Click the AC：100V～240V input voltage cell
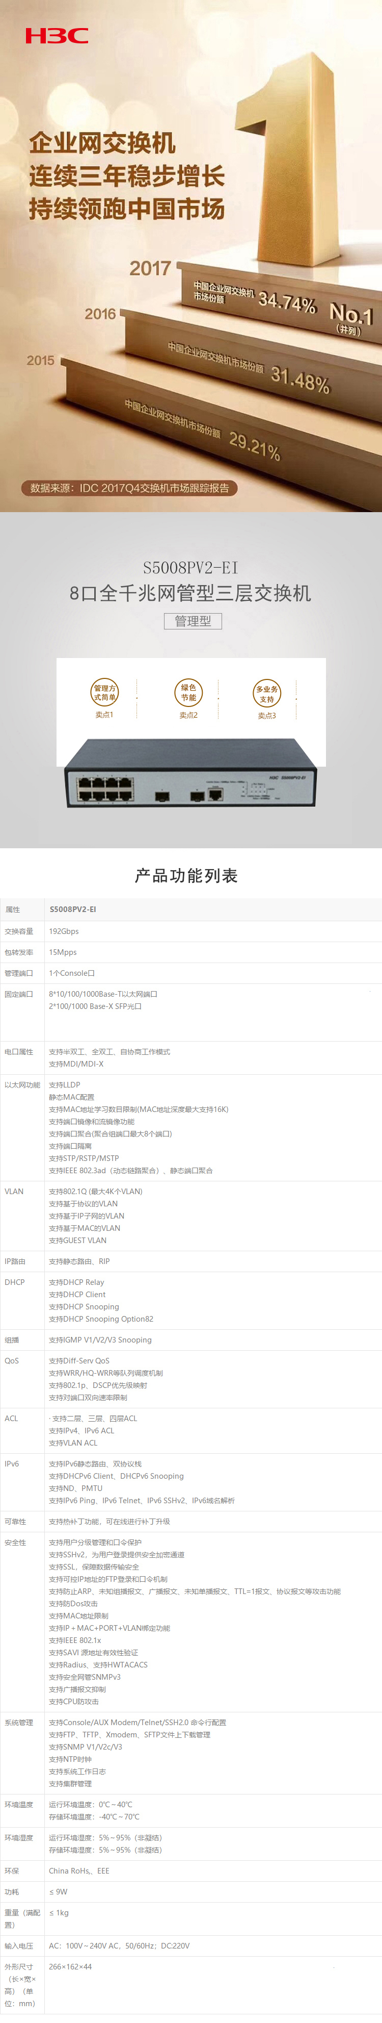 [x=119, y=1945]
